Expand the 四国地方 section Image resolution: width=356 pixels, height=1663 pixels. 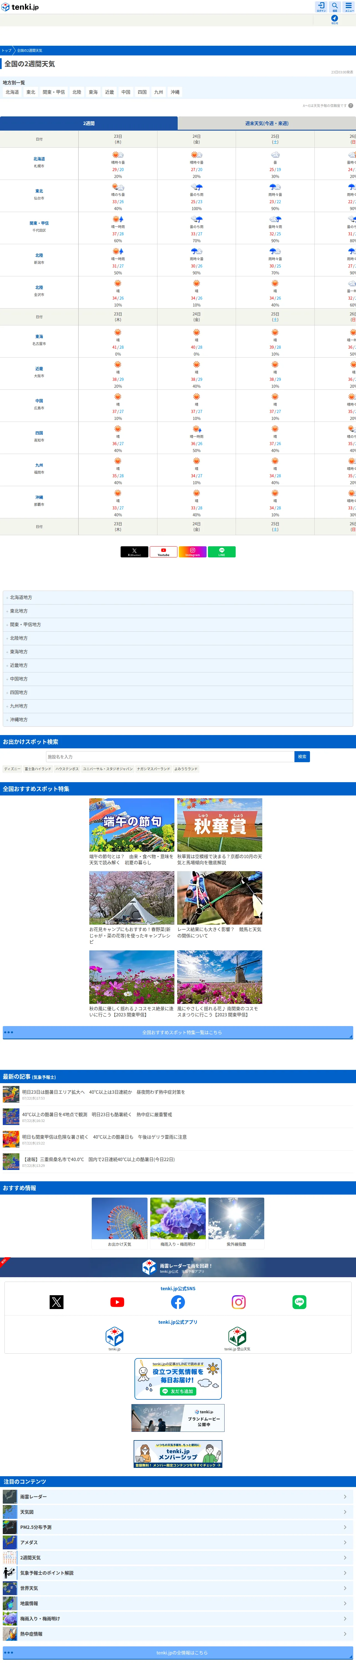(x=178, y=693)
